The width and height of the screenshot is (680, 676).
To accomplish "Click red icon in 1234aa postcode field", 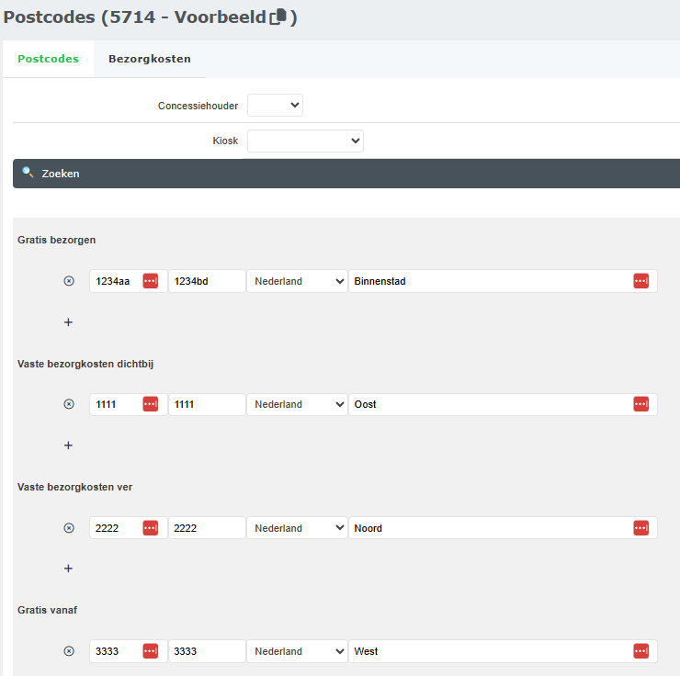I will tap(150, 281).
